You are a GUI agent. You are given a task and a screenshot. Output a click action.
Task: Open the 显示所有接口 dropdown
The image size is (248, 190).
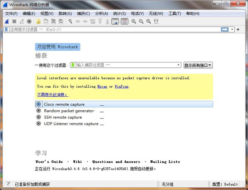(198, 65)
